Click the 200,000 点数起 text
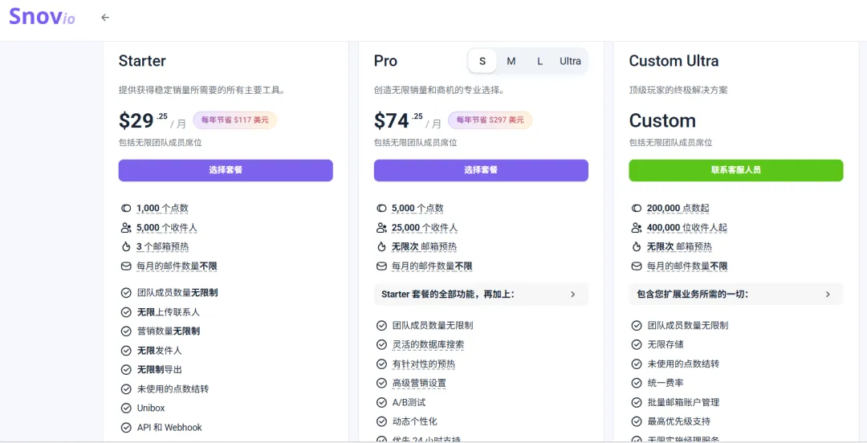This screenshot has width=867, height=443. (x=678, y=209)
